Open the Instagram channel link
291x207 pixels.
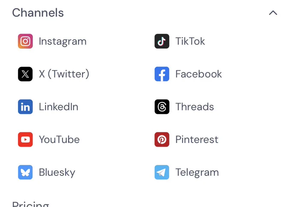click(63, 41)
